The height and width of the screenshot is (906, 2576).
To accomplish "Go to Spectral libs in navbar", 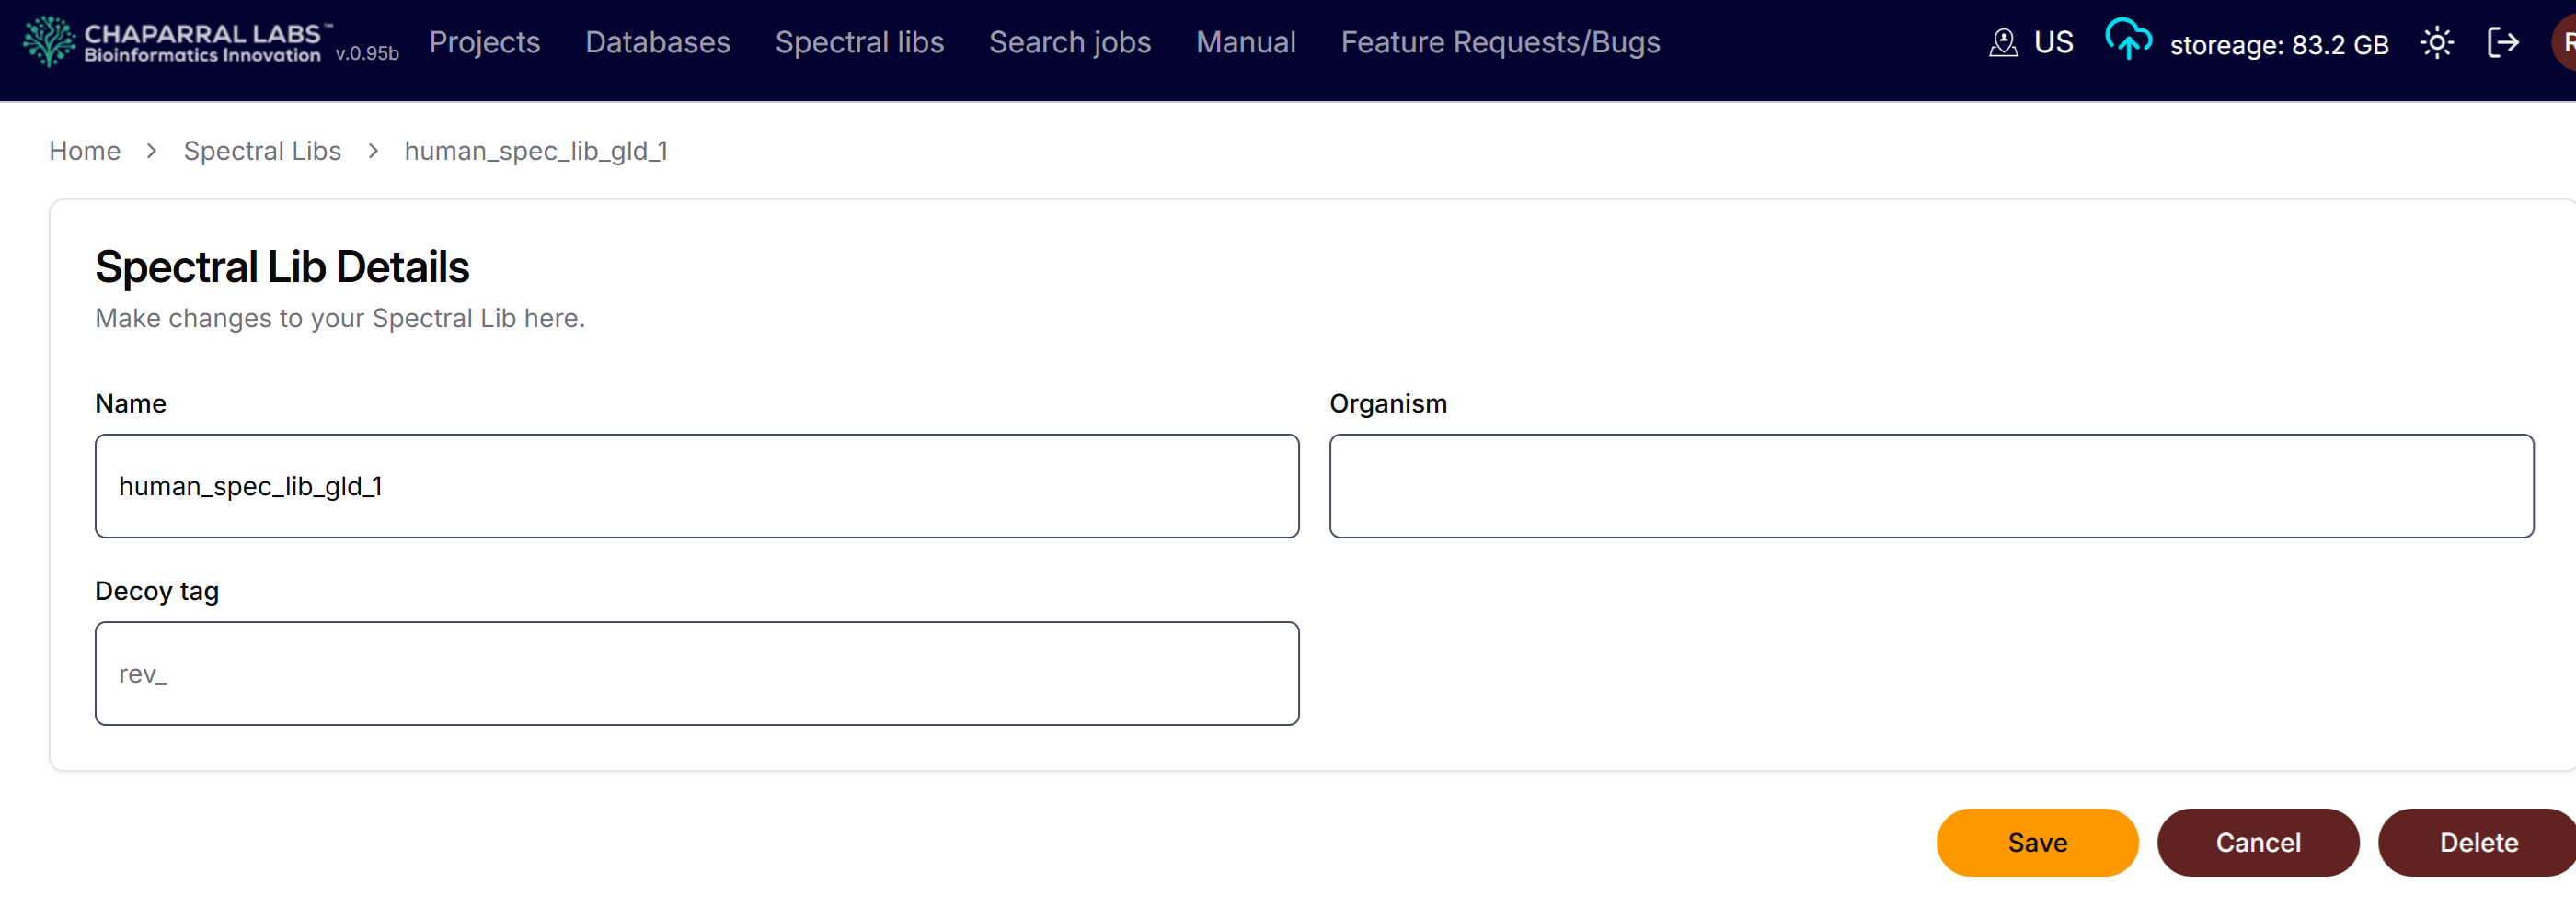I will 859,43.
